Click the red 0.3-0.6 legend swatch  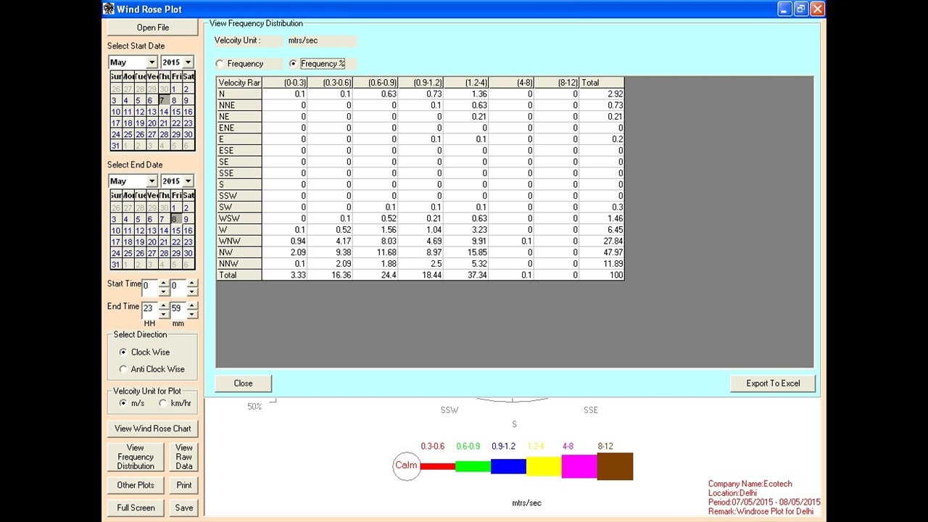point(438,465)
